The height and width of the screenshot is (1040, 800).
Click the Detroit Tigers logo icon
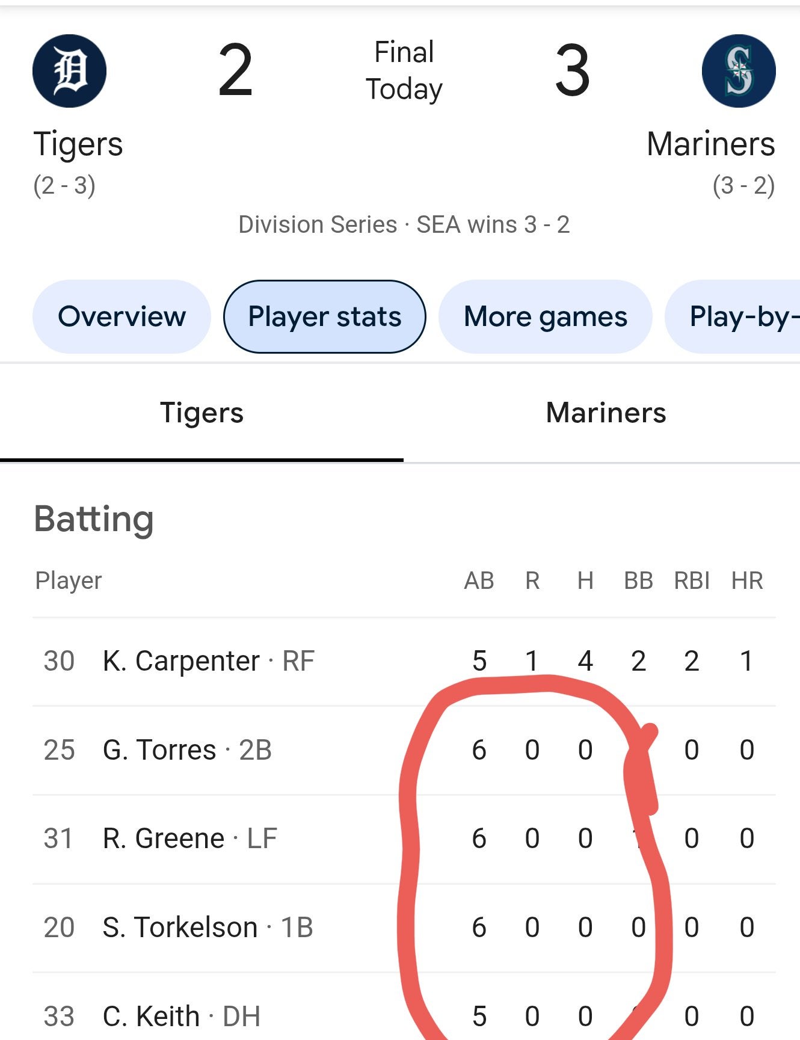pyautogui.click(x=69, y=71)
